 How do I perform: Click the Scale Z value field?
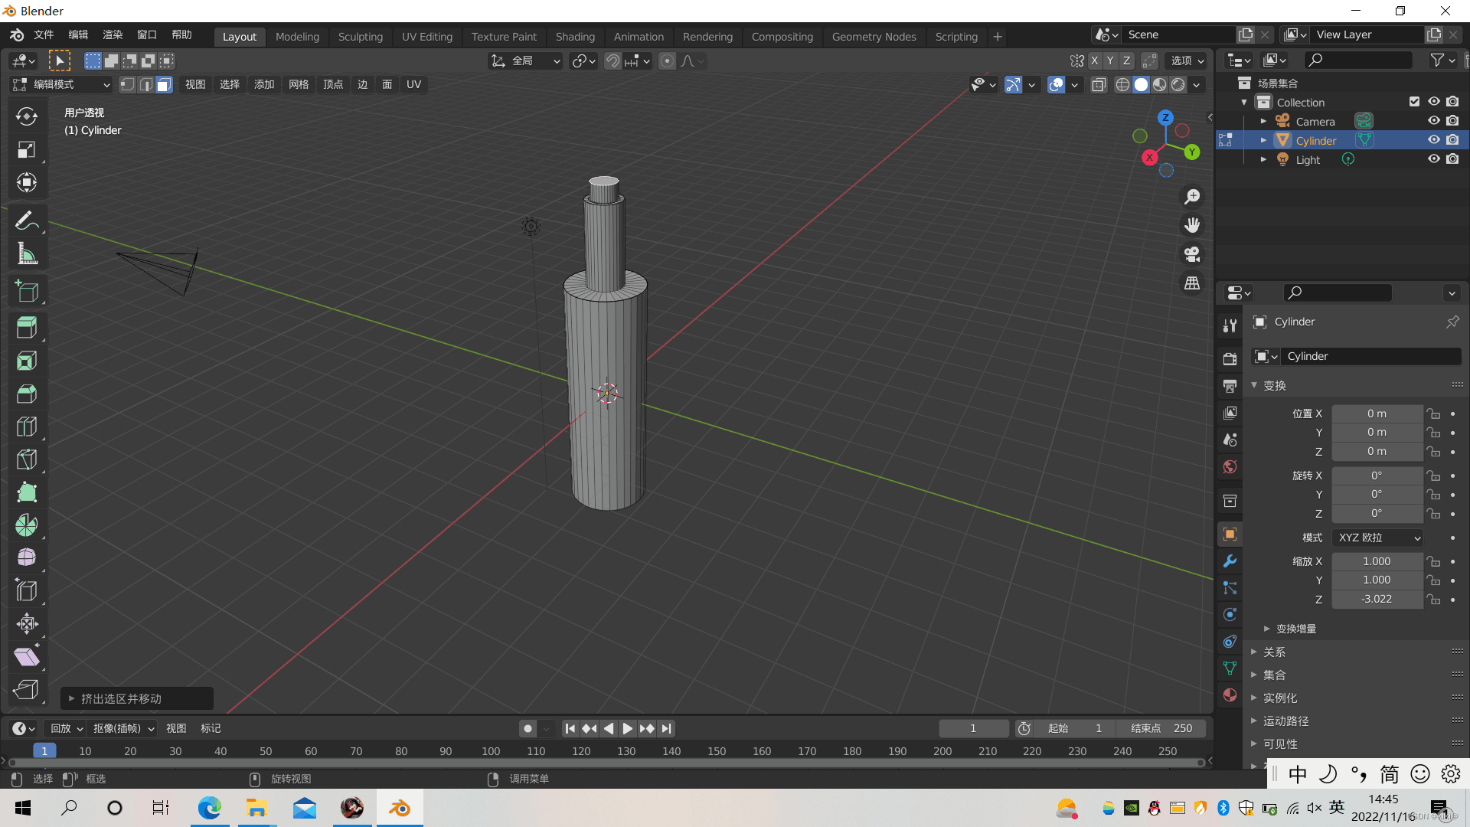click(1377, 600)
